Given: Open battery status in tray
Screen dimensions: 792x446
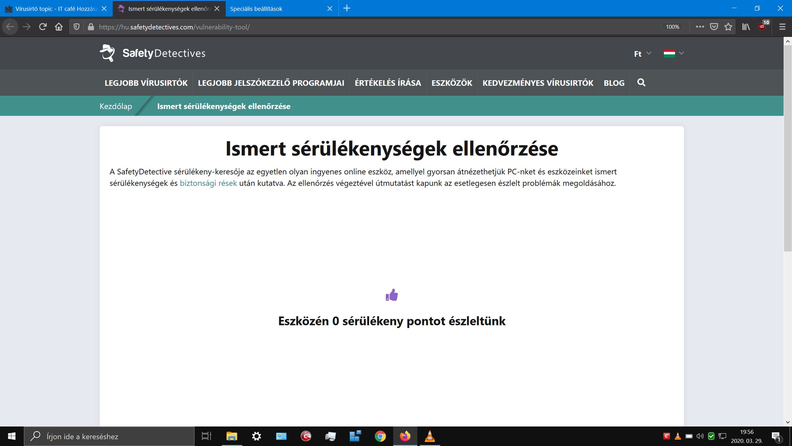Looking at the screenshot, I should [689, 436].
